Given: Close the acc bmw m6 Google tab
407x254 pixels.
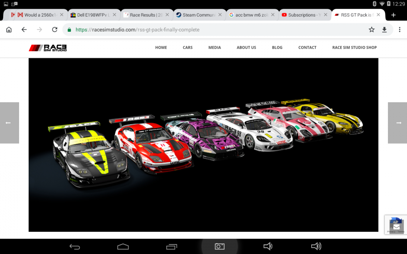Looking at the screenshot, I should point(273,15).
